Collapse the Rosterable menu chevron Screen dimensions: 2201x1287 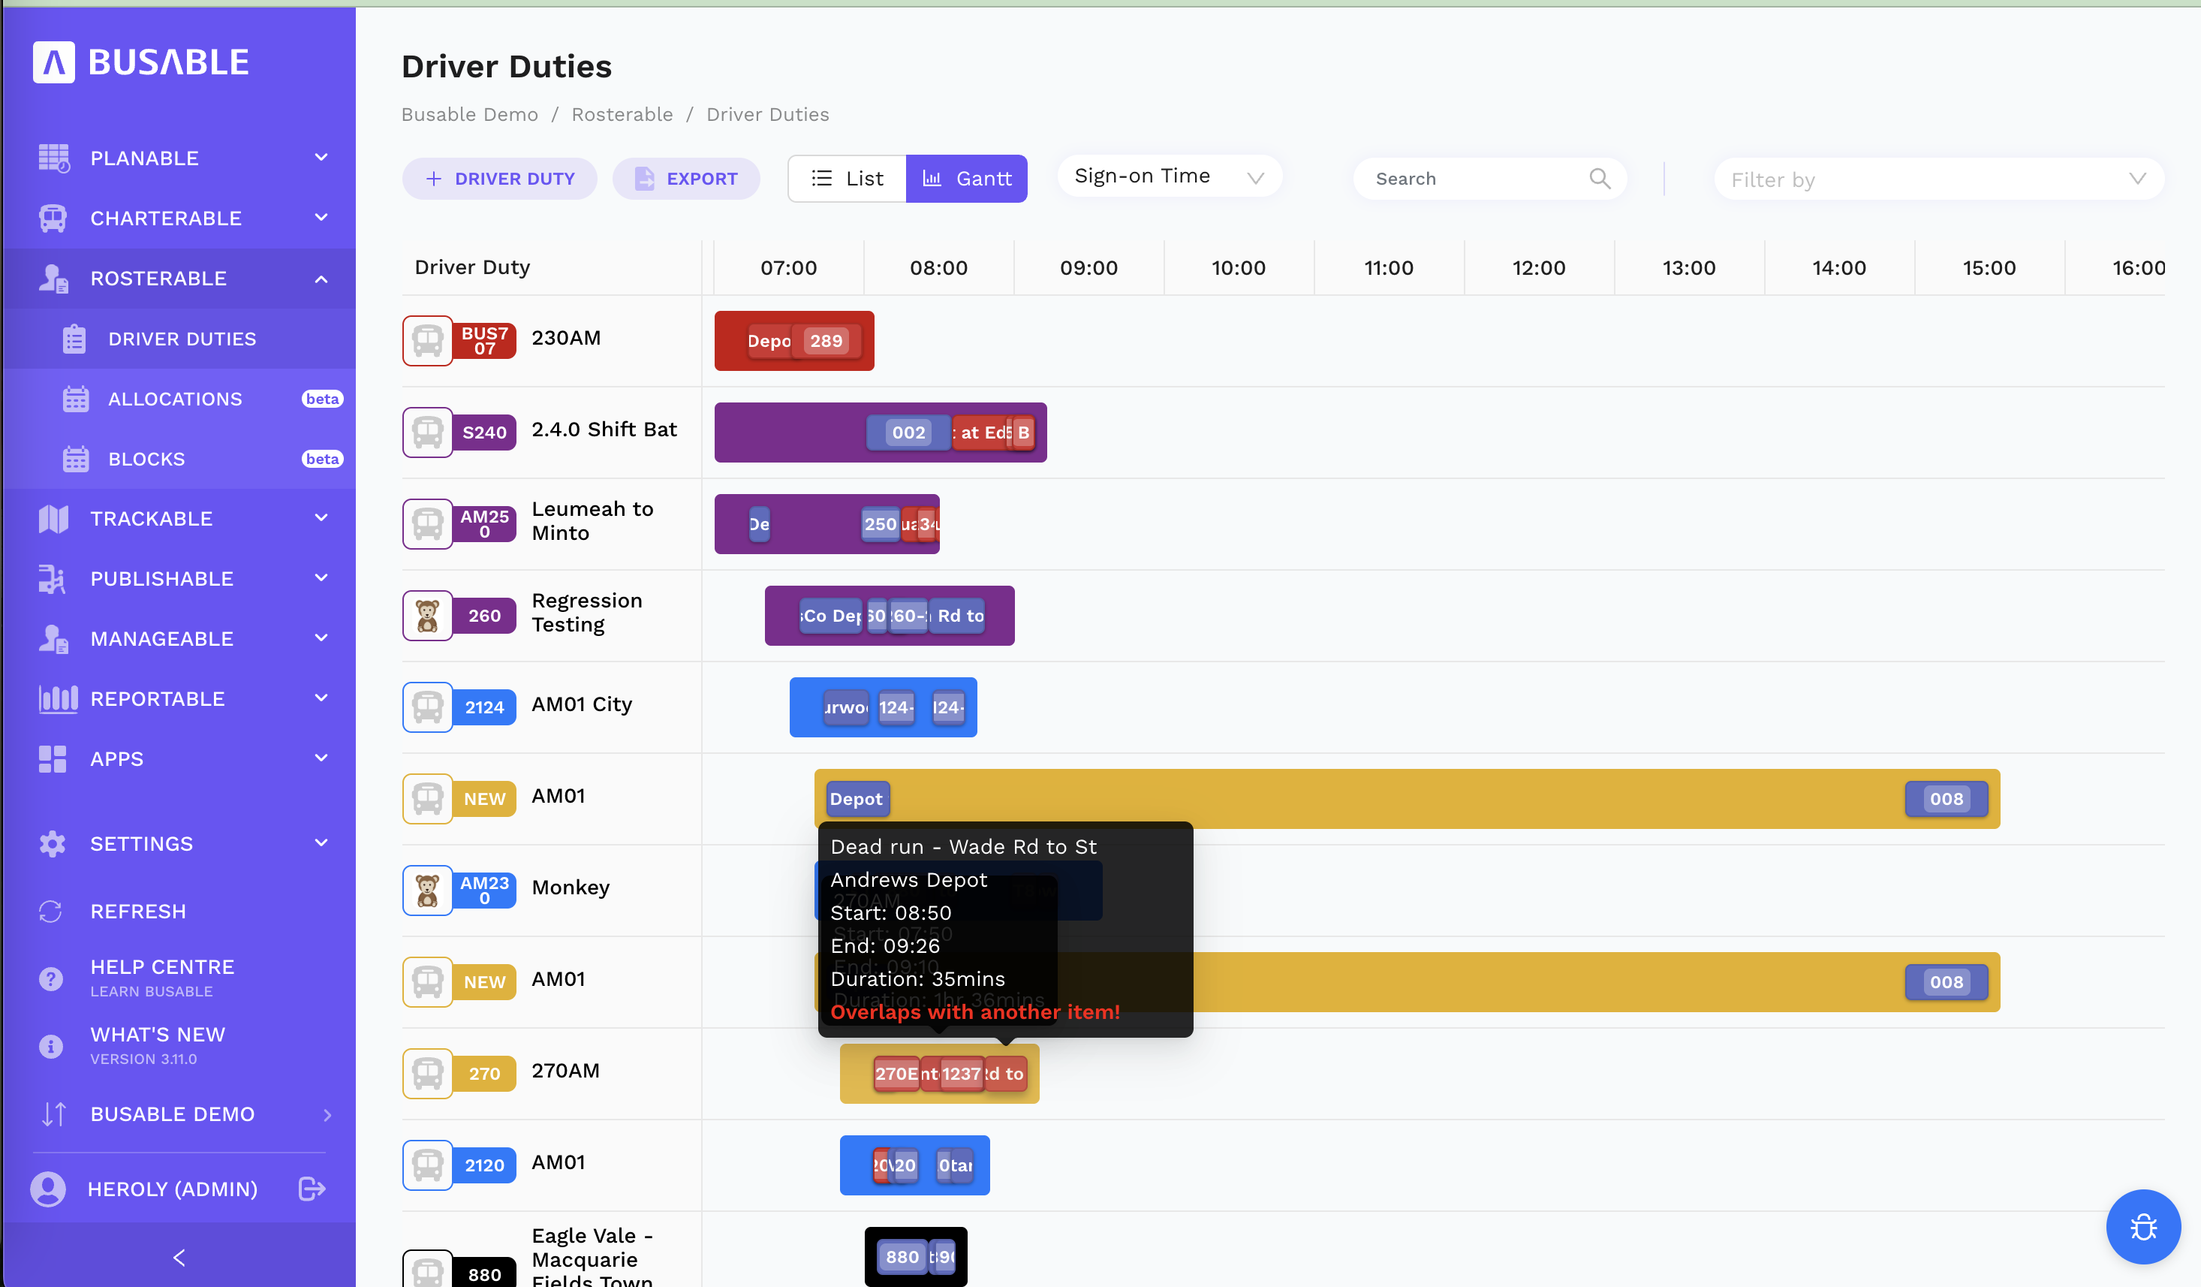click(x=321, y=279)
